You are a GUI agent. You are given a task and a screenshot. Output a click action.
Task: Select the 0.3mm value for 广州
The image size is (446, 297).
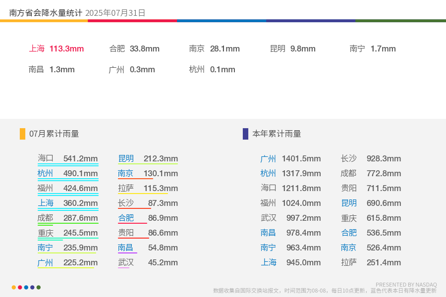[x=142, y=69]
